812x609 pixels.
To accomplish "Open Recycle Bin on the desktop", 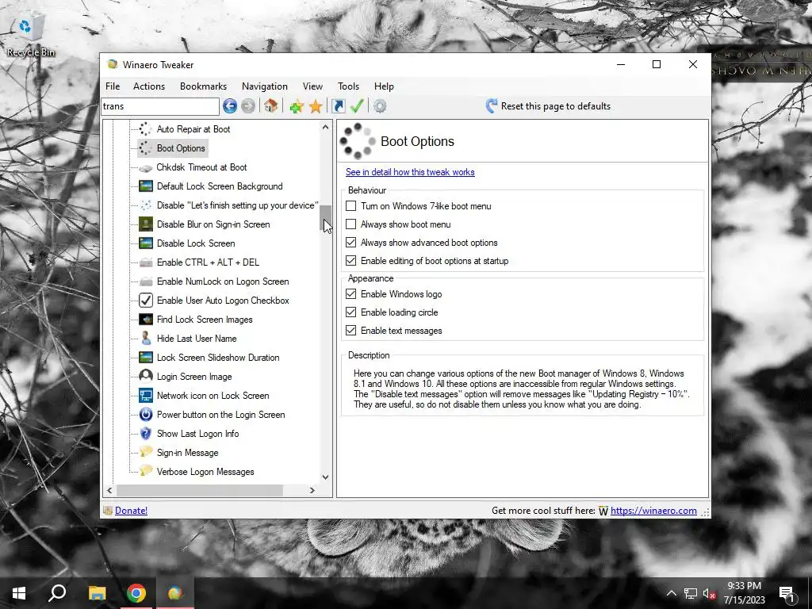I will [x=30, y=35].
